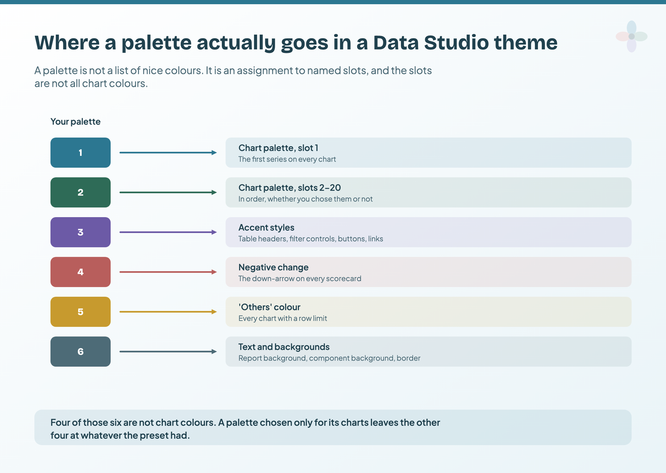The image size is (666, 473).
Task: Pick the yellow palette swatch numbered 5
Action: coord(80,312)
